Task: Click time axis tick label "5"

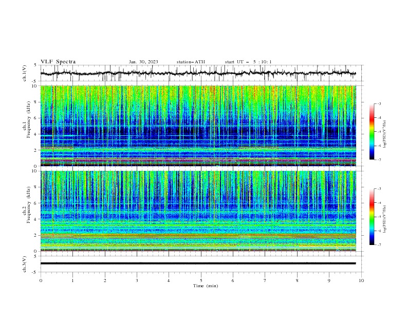Action: [x=201, y=281]
